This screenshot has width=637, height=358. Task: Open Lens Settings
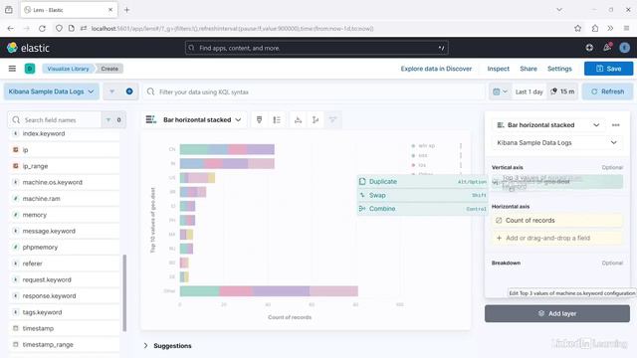click(559, 69)
